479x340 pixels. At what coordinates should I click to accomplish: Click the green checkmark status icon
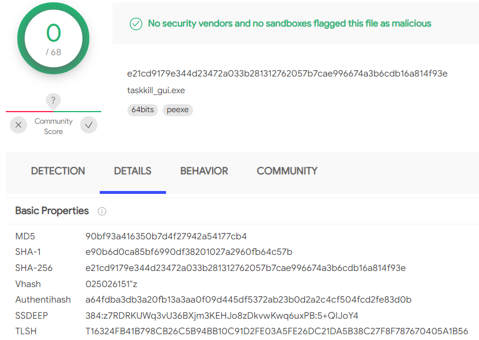(x=136, y=24)
